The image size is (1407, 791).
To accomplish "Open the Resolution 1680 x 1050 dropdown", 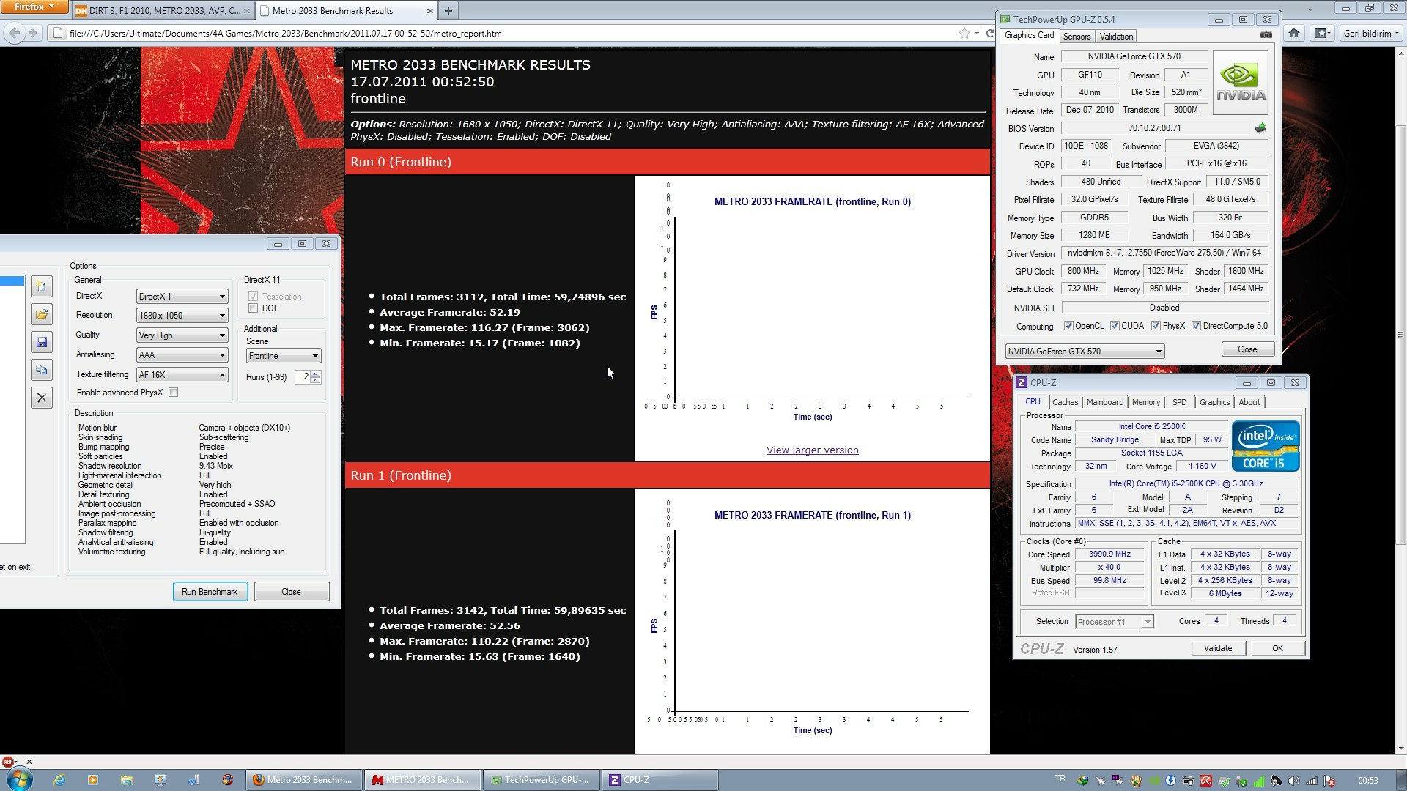I will click(182, 316).
